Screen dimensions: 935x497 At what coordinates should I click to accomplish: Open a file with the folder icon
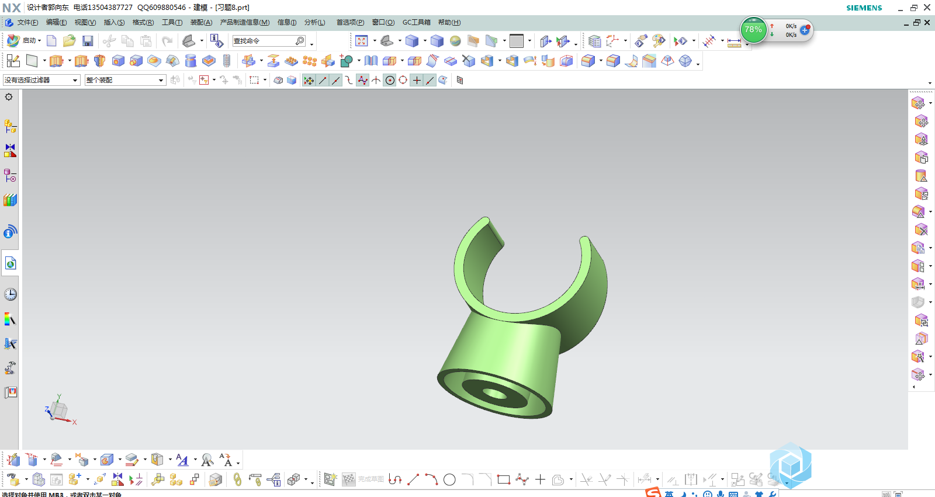70,41
